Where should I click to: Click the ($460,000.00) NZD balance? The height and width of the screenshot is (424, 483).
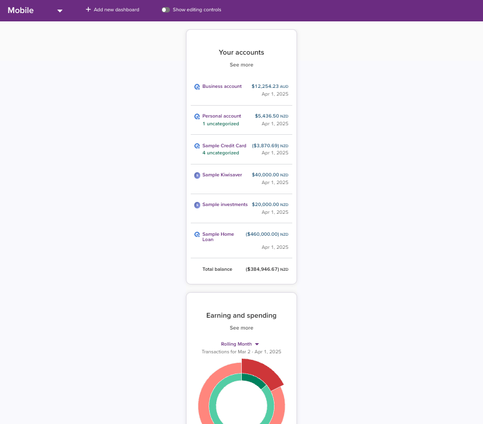click(x=267, y=234)
